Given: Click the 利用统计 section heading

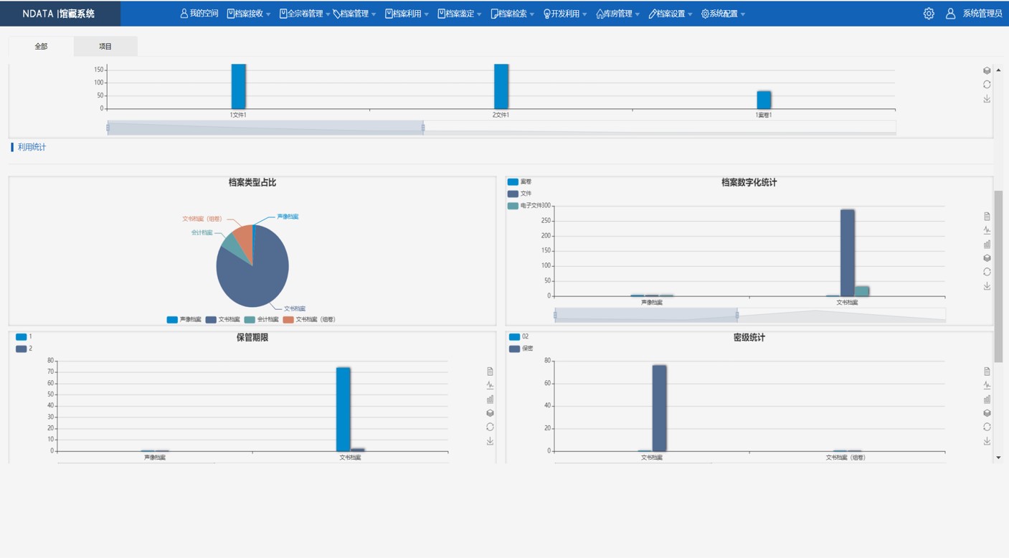Looking at the screenshot, I should click(x=32, y=147).
